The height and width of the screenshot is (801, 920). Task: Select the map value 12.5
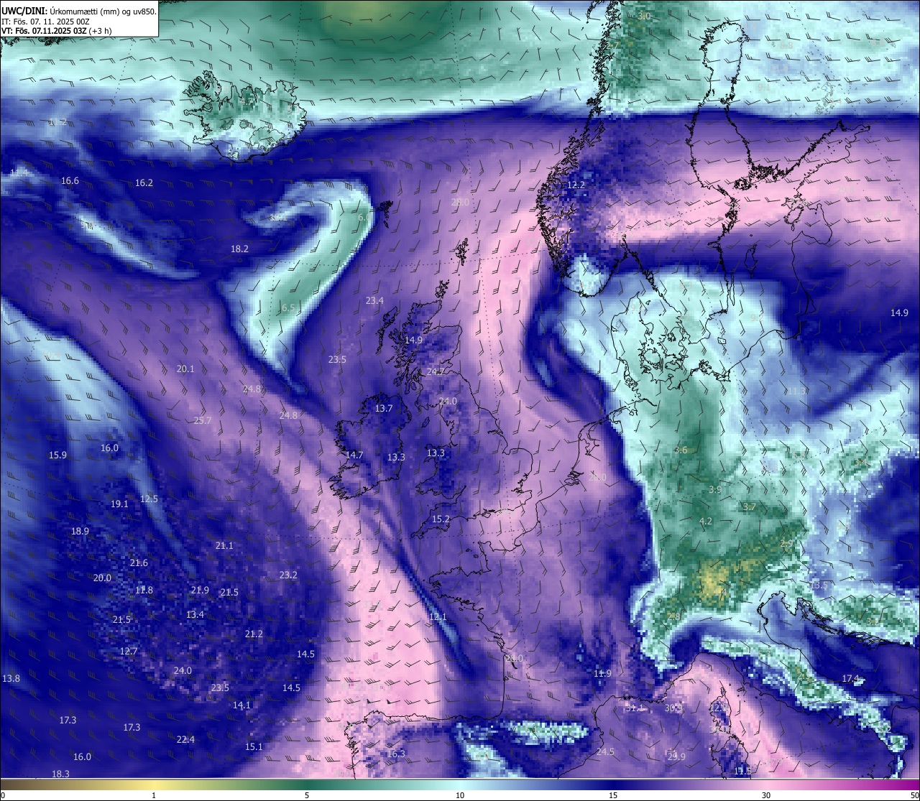pos(149,499)
